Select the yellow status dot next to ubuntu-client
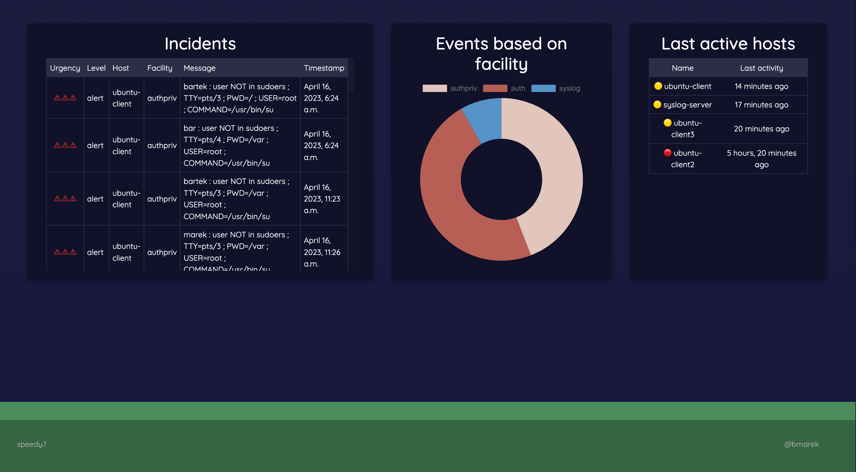Image resolution: width=856 pixels, height=472 pixels. pyautogui.click(x=658, y=86)
